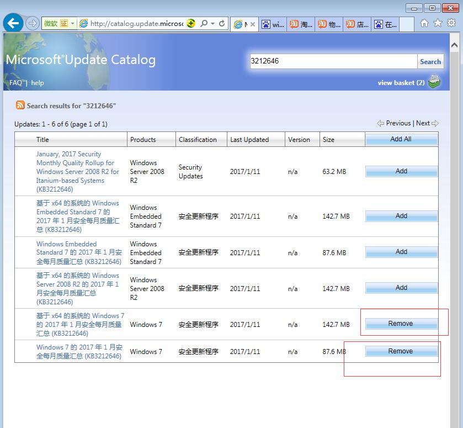Click the Add All button

coord(401,139)
